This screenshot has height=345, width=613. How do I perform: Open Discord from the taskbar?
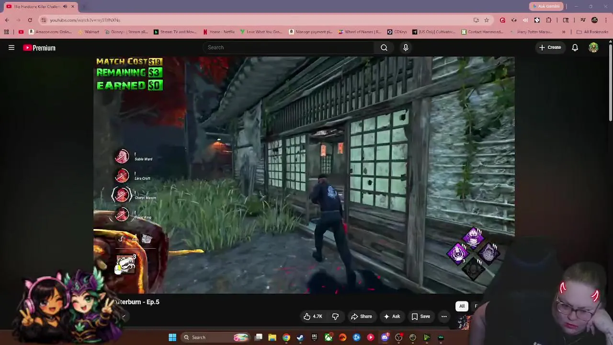(385, 337)
